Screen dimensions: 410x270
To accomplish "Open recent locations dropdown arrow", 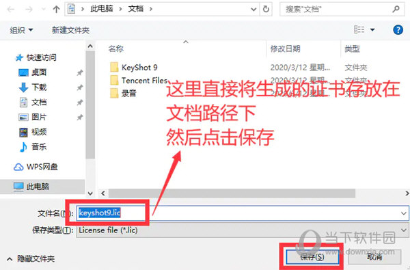I will pos(44,10).
